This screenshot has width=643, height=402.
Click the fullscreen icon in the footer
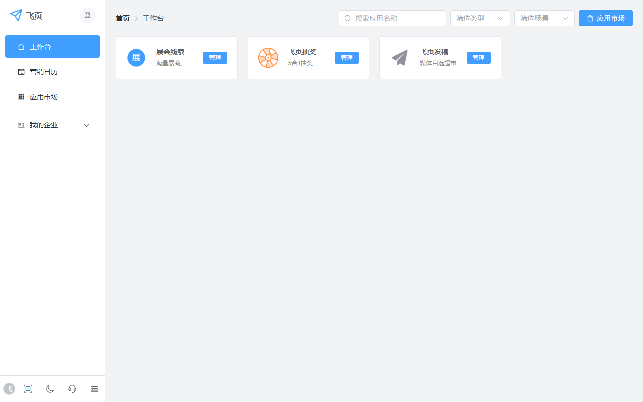coord(28,389)
